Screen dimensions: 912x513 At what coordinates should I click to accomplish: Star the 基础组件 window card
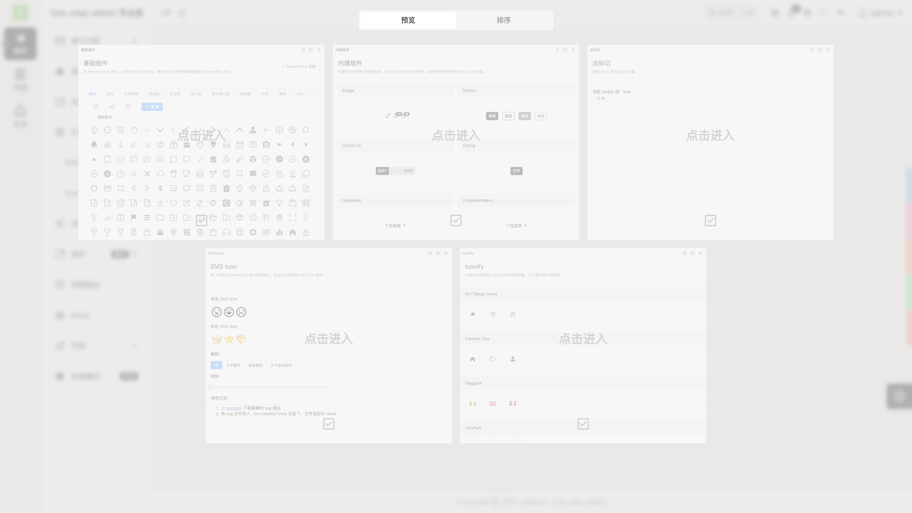coord(303,50)
